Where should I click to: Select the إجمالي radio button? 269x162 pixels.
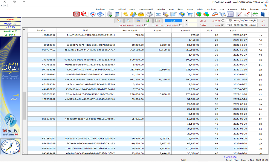click(222, 21)
